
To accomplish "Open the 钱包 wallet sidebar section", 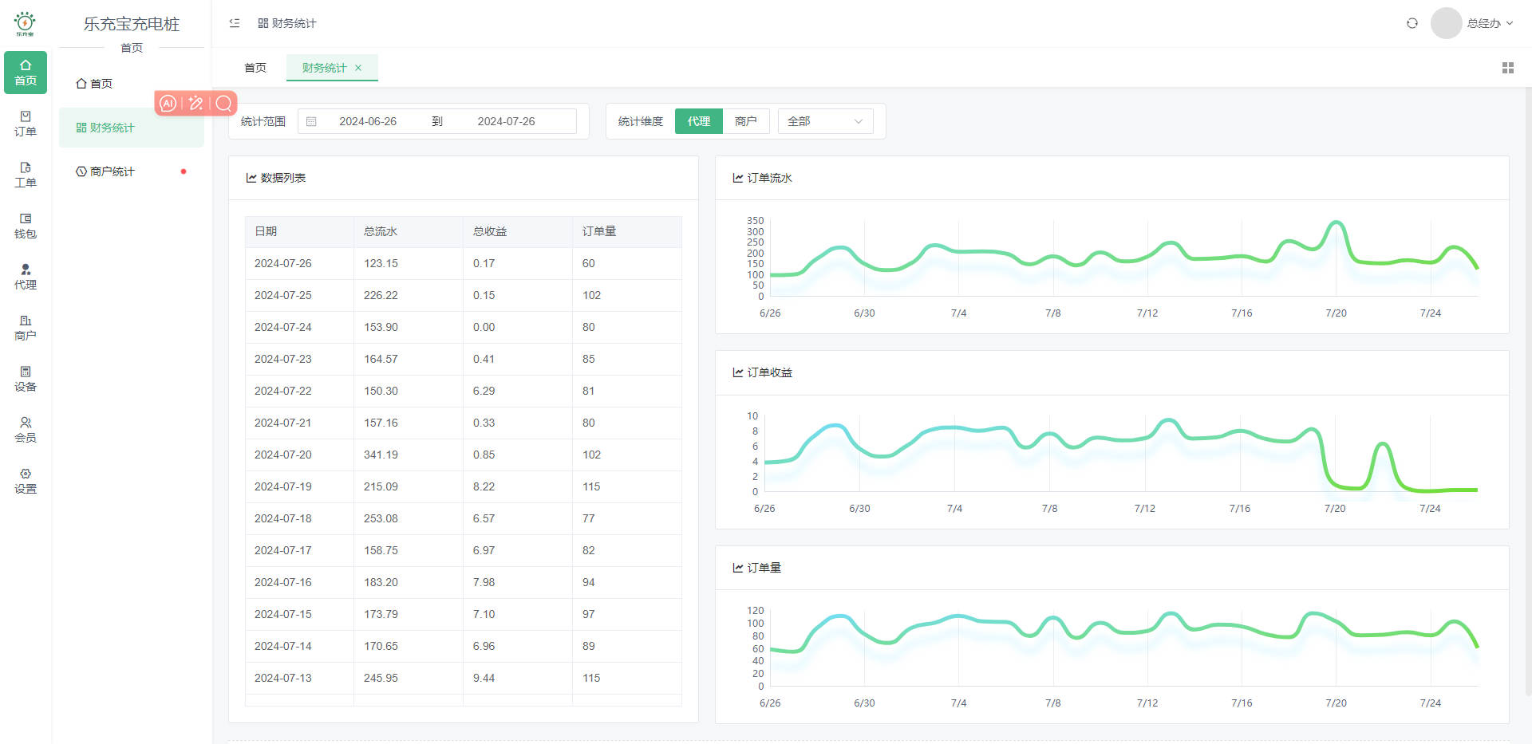I will point(26,226).
